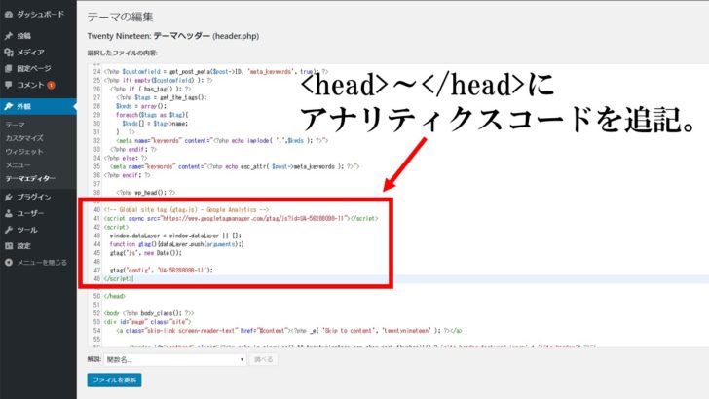The width and height of the screenshot is (709, 399).
Task: Click the pushpin icon beside 投稿
Action: [9, 36]
